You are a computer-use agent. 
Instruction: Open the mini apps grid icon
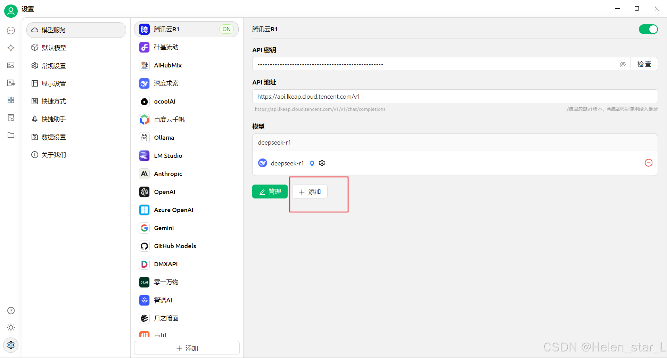point(11,100)
